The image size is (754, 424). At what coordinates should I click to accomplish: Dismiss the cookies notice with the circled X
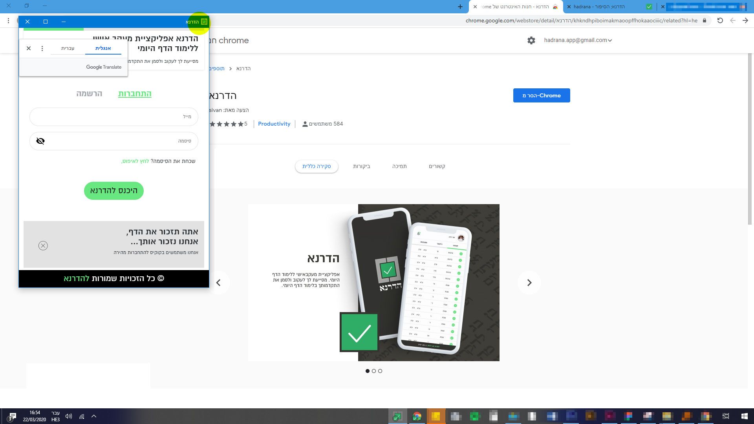[43, 246]
